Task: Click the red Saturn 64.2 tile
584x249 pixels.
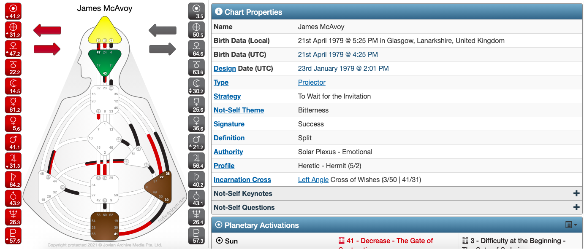Action: click(x=13, y=179)
